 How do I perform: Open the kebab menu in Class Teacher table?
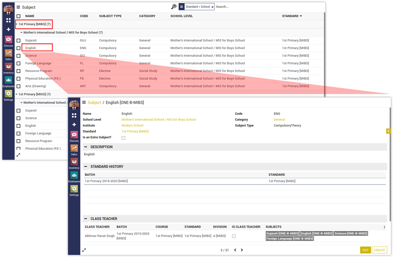coord(384,227)
